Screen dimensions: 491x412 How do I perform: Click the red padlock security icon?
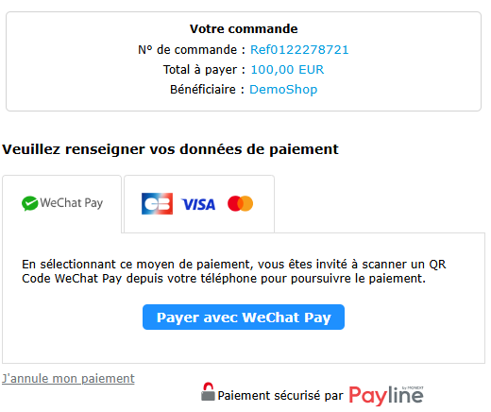tap(208, 392)
